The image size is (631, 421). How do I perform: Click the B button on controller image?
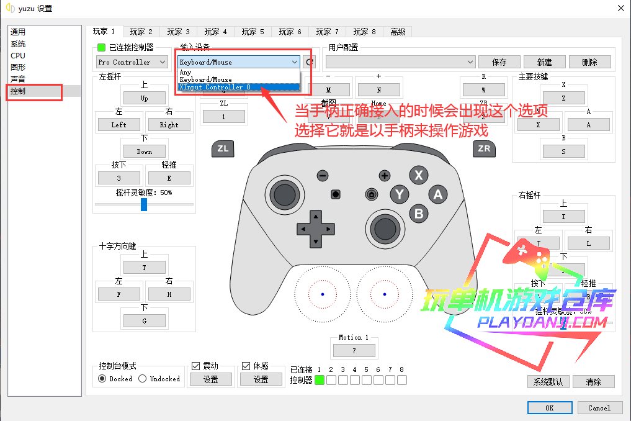(419, 214)
